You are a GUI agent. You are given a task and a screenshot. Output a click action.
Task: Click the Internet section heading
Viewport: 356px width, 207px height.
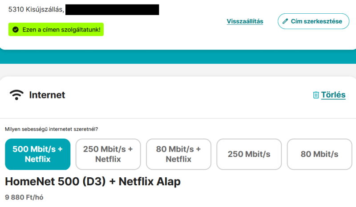tap(47, 95)
